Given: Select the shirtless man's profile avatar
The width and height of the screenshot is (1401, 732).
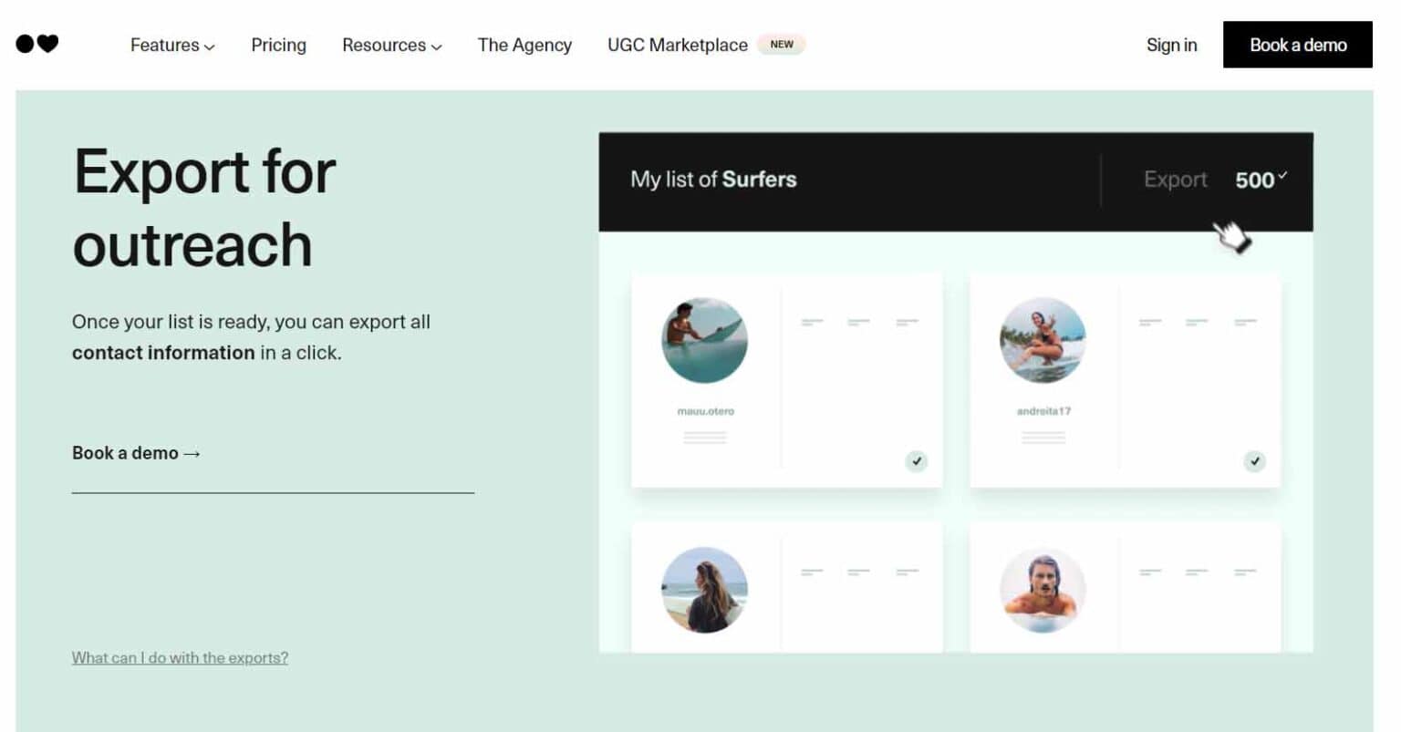Looking at the screenshot, I should point(1043,590).
